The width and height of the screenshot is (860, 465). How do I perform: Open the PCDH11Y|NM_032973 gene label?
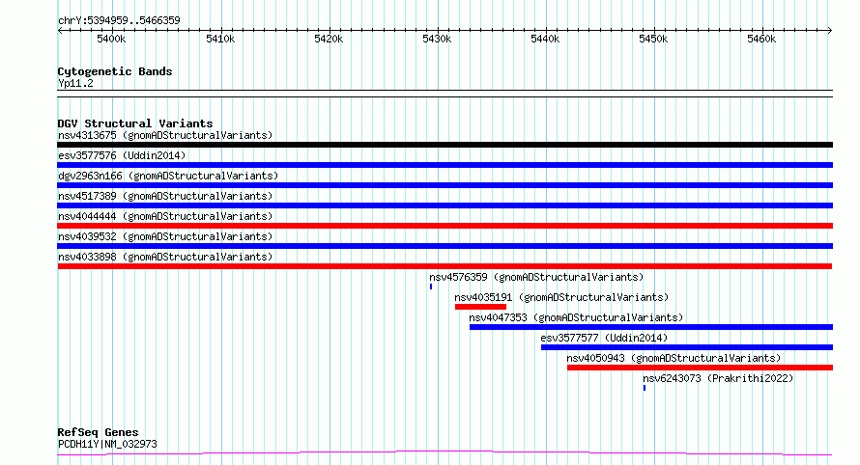[x=107, y=444]
